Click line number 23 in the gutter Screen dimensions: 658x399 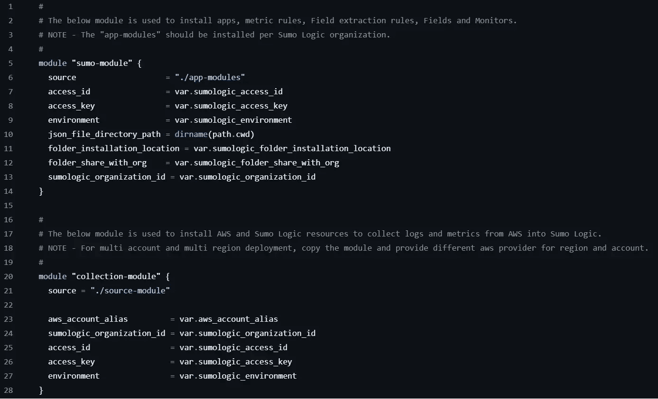pos(9,319)
